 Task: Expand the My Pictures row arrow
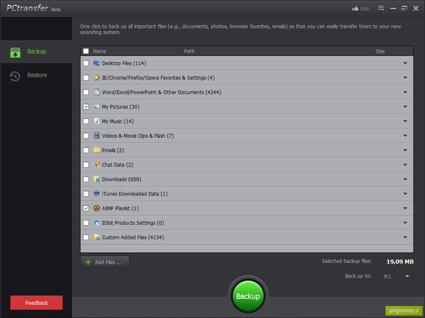click(x=405, y=107)
